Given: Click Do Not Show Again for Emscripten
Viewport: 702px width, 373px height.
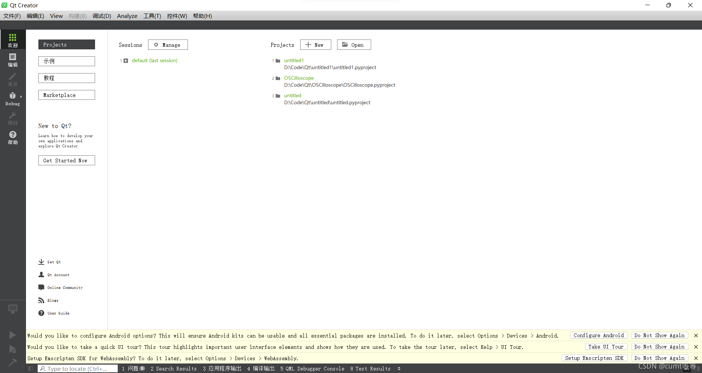Looking at the screenshot, I should click(x=660, y=358).
